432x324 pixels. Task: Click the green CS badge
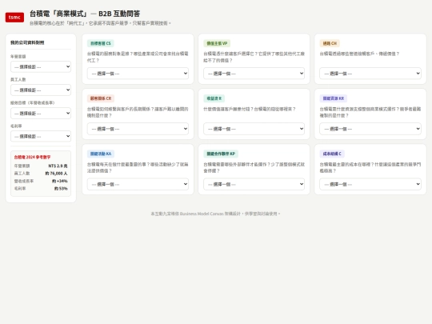point(101,43)
